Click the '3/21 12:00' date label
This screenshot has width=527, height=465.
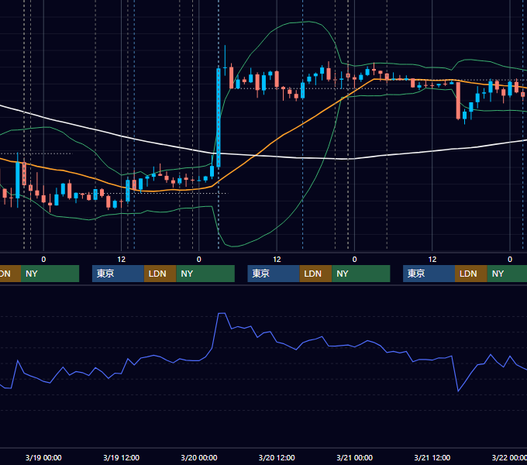[x=432, y=457]
